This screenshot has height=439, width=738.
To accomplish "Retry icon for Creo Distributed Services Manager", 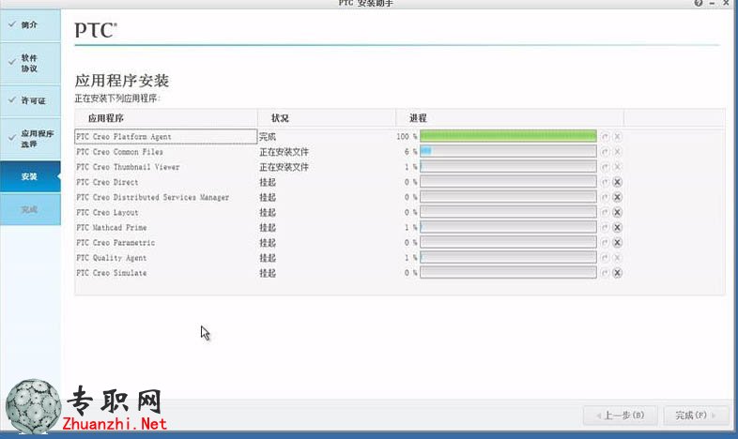I will tap(605, 197).
